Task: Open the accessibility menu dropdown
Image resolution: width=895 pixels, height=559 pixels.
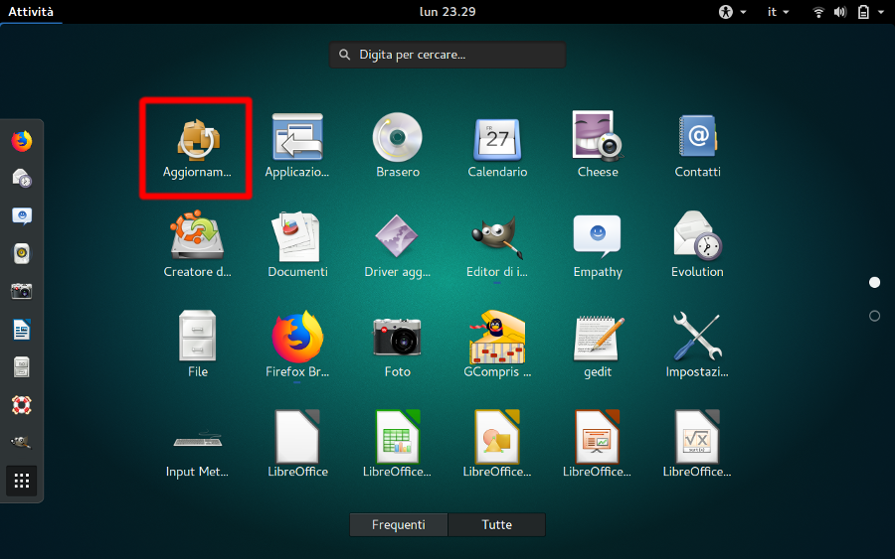Action: pyautogui.click(x=732, y=12)
